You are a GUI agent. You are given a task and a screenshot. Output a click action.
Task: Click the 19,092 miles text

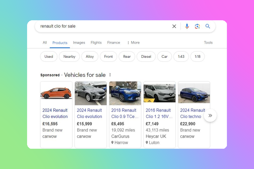point(123,130)
